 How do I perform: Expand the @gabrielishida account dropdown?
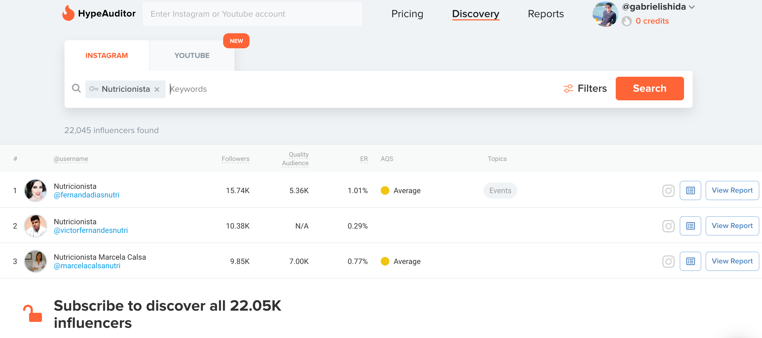(x=692, y=7)
